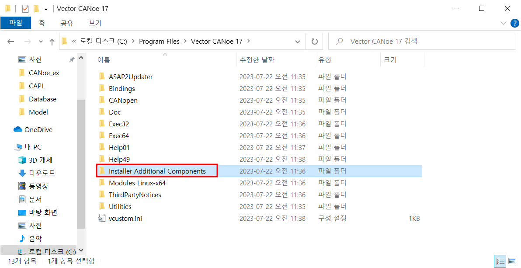Expand the address bar history dropdown
The width and height of the screenshot is (521, 268).
point(298,42)
